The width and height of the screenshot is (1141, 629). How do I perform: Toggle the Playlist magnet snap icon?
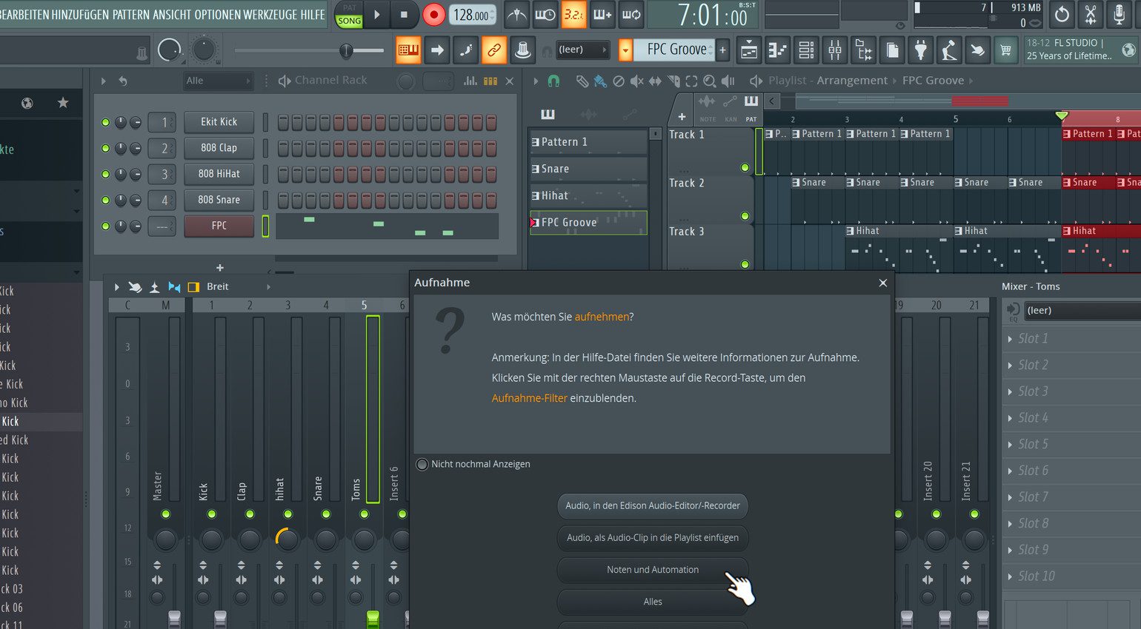click(553, 81)
